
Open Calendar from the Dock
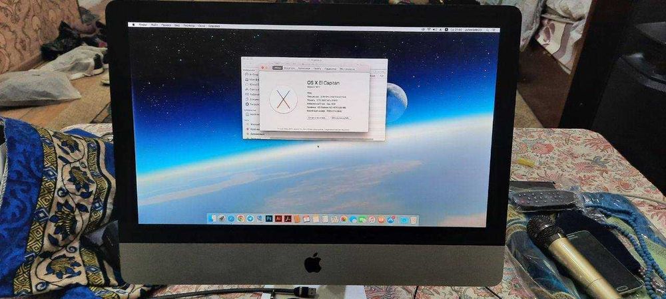click(306, 219)
